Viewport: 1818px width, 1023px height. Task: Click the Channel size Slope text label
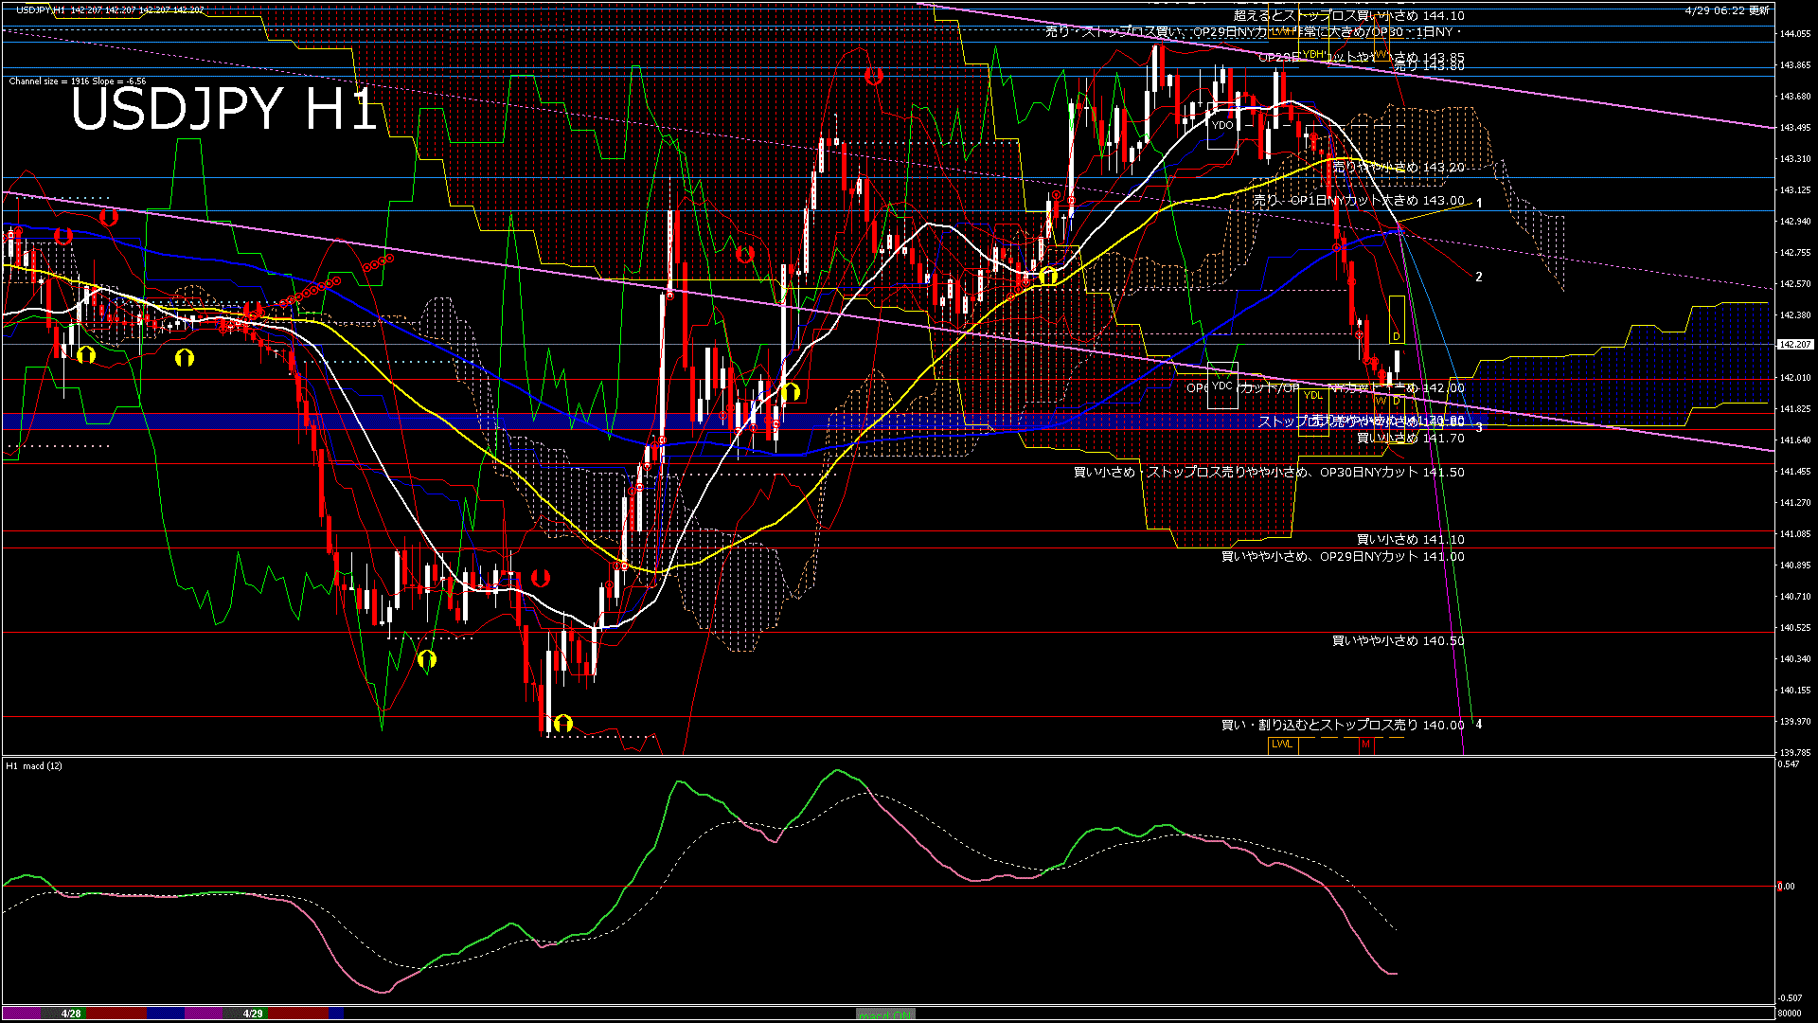[78, 81]
